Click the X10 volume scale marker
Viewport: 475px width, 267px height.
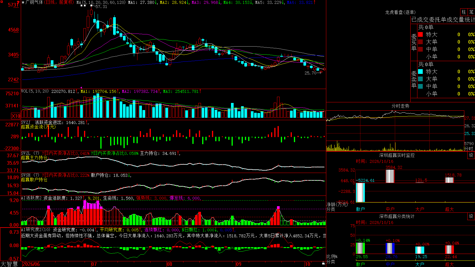click(16, 116)
